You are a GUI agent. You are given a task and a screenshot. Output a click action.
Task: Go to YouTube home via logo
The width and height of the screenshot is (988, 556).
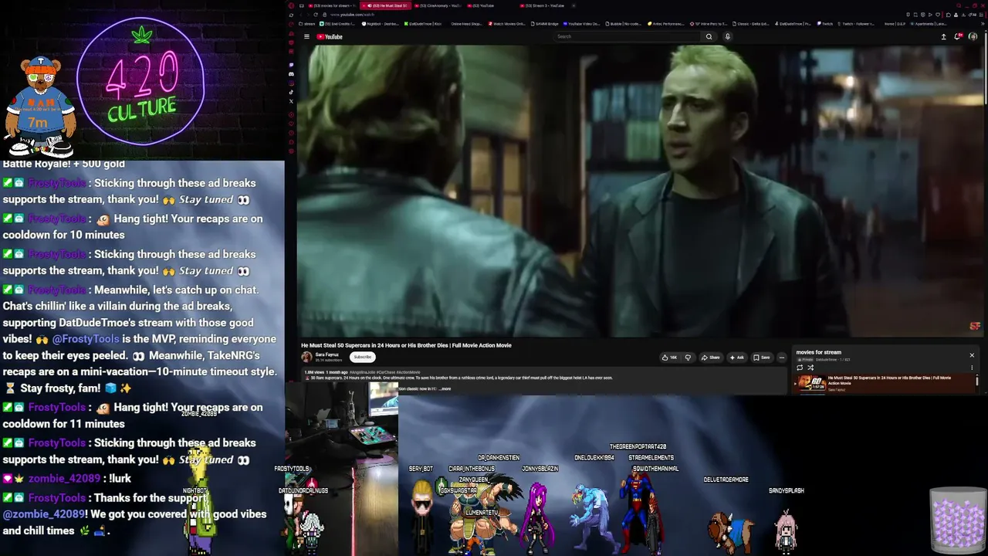tap(330, 36)
